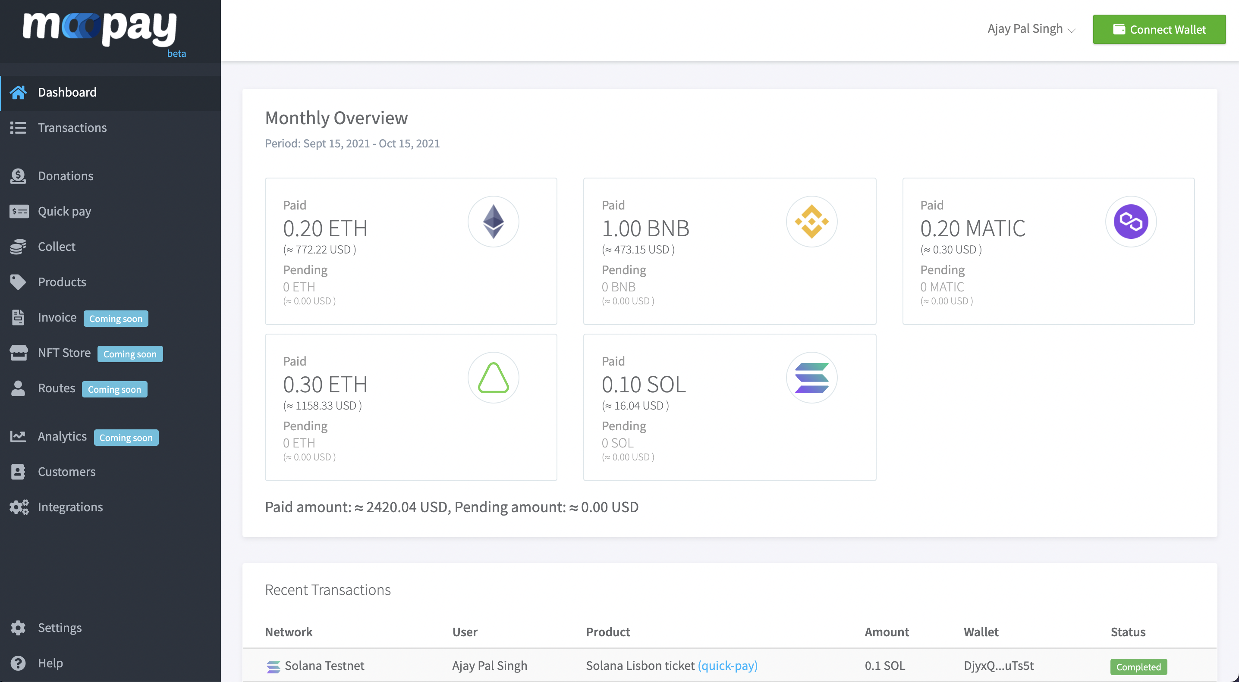Expand the Ajay Pal Singh user dropdown
This screenshot has height=682, width=1239.
pos(1031,29)
